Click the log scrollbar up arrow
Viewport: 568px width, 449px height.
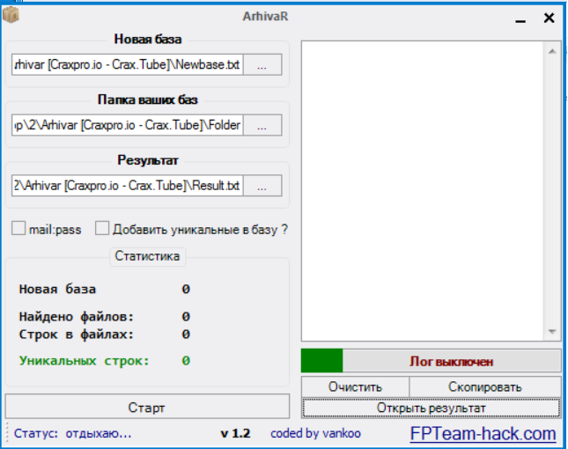(x=552, y=51)
